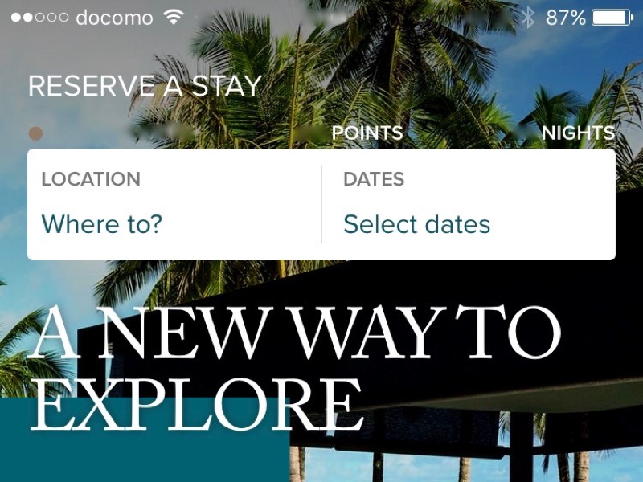Screen dimensions: 643x482
Task: Tap the 87% battery percentage
Action: [566, 18]
